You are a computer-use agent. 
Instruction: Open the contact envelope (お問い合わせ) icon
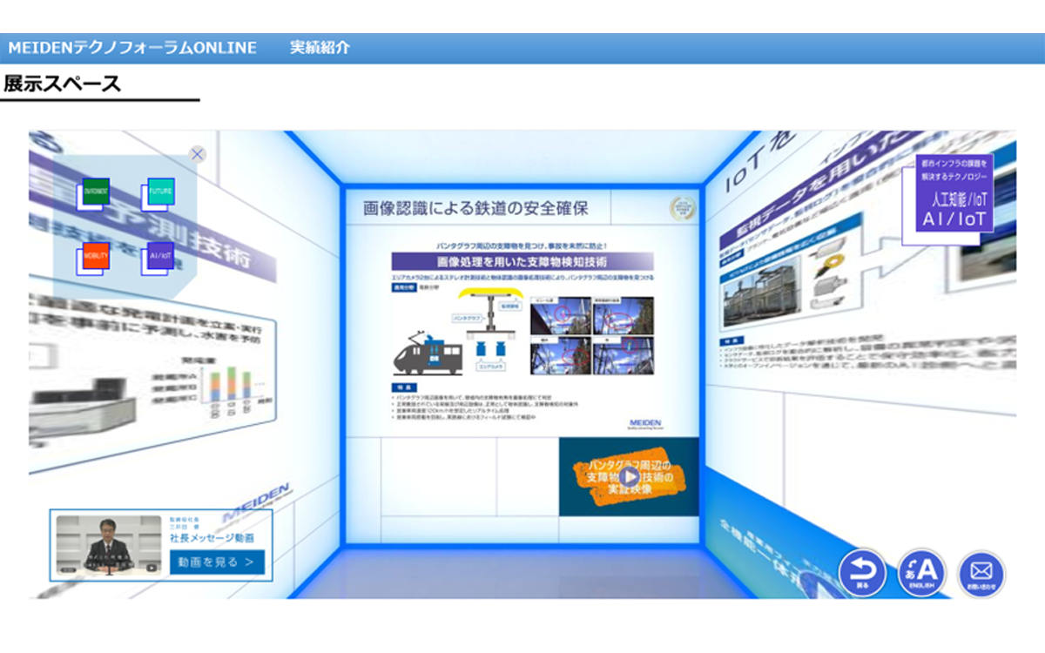[981, 574]
